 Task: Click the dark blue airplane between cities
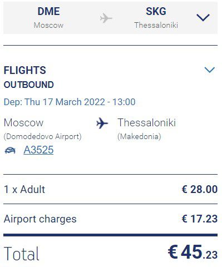102,123
